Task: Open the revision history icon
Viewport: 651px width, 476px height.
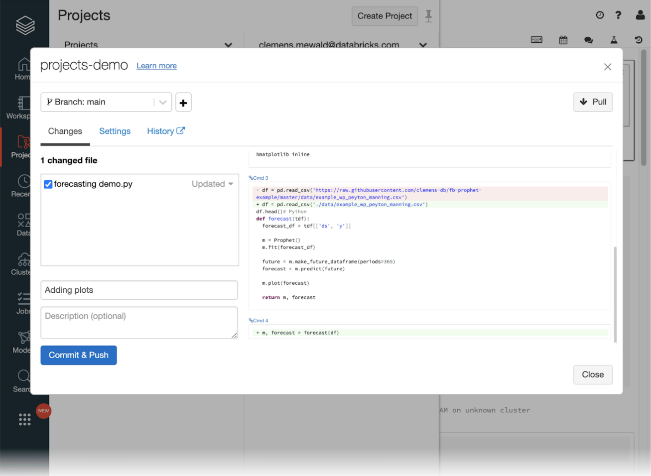Action: coord(639,40)
